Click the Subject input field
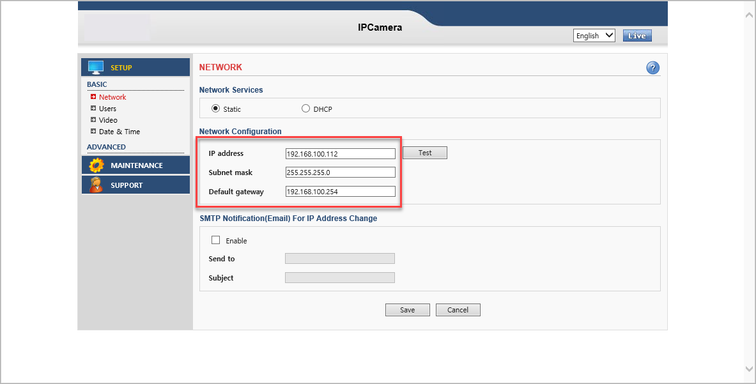Viewport: 756px width, 384px height. tap(340, 277)
